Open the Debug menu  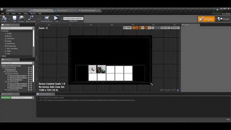(x=26, y=14)
